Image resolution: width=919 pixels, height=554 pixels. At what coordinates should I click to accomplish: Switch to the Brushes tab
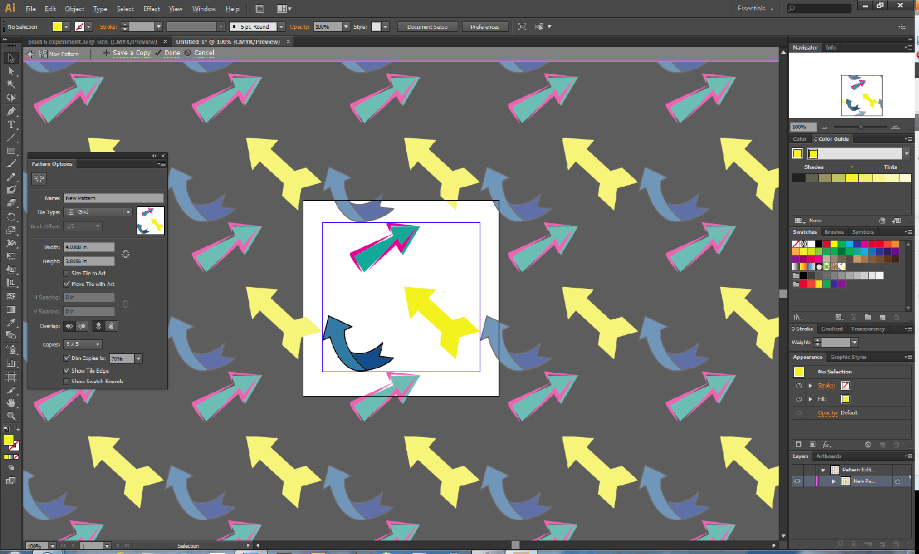point(834,232)
